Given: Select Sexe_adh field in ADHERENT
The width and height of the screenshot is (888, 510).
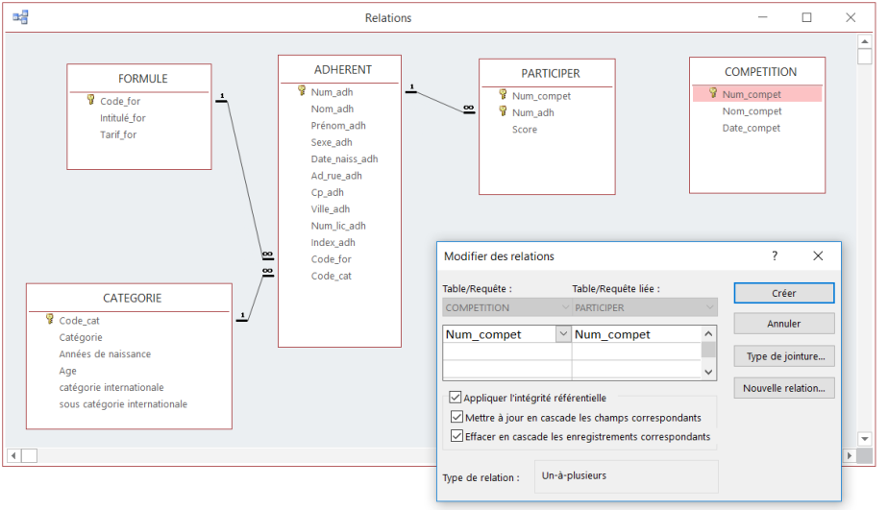Looking at the screenshot, I should pos(332,142).
